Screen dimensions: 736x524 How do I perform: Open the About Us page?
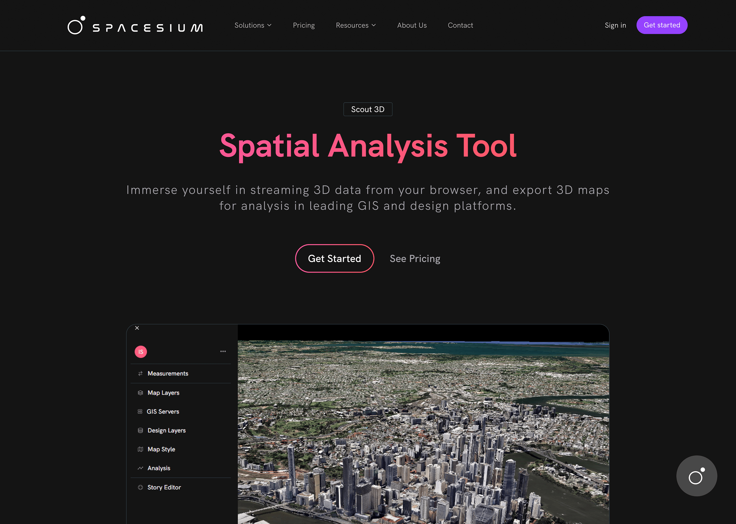pyautogui.click(x=412, y=25)
